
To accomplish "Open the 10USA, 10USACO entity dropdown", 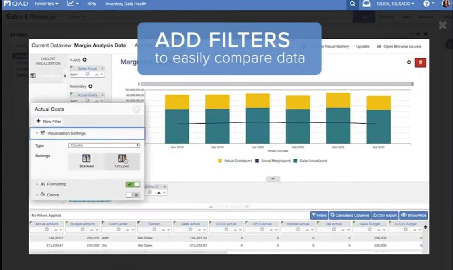I will [x=395, y=4].
